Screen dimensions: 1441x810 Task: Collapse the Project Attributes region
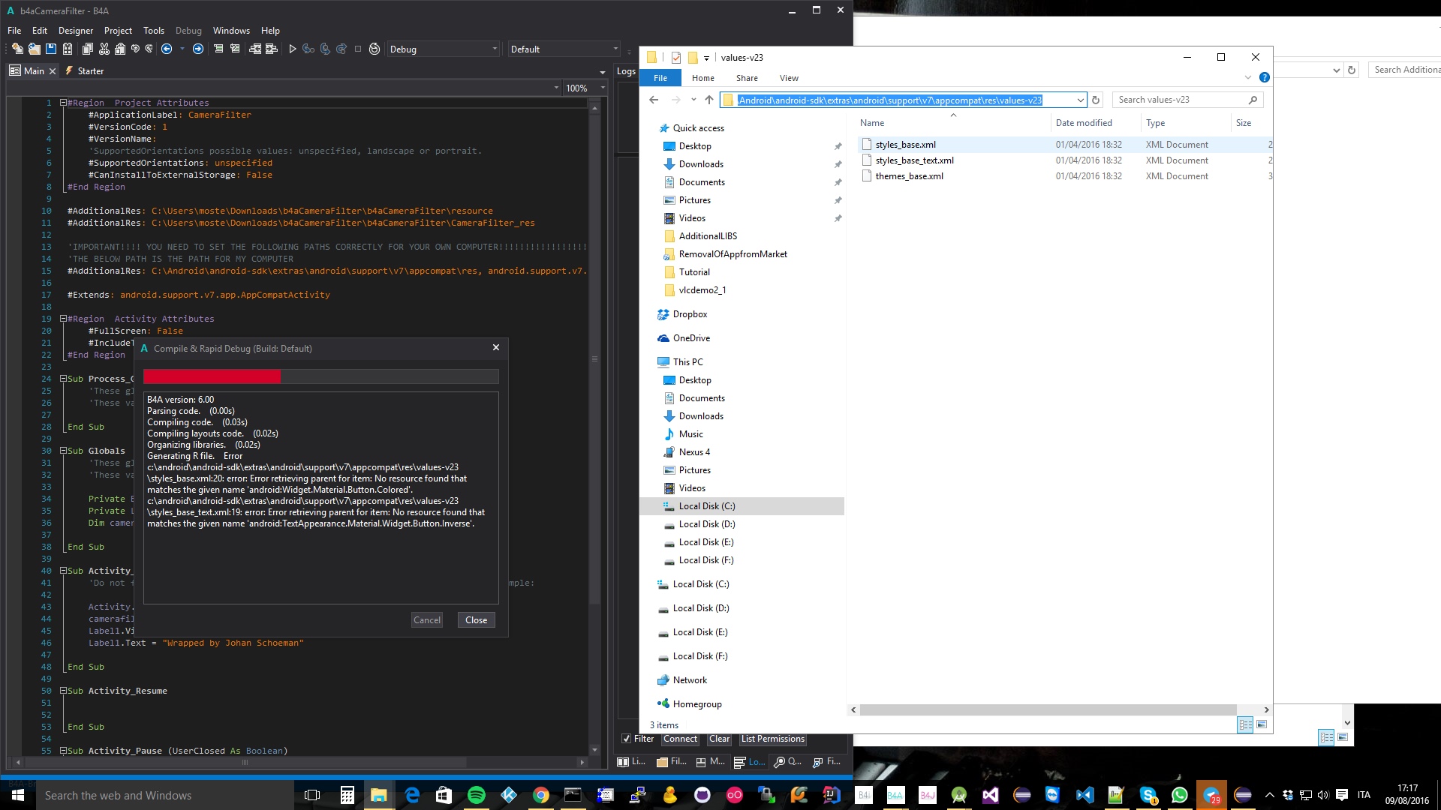point(64,103)
